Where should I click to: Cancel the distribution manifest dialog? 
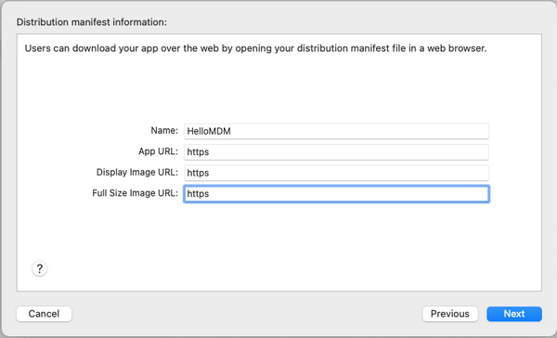(44, 314)
